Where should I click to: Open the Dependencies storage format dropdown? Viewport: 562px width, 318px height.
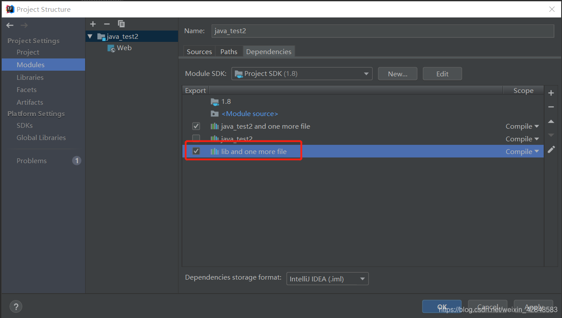click(x=362, y=278)
